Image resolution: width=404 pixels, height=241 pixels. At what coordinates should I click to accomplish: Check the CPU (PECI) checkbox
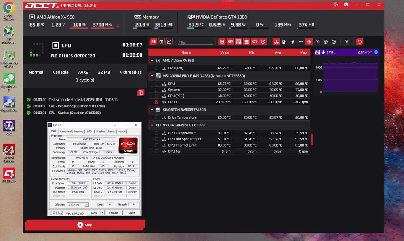pyautogui.click(x=157, y=96)
